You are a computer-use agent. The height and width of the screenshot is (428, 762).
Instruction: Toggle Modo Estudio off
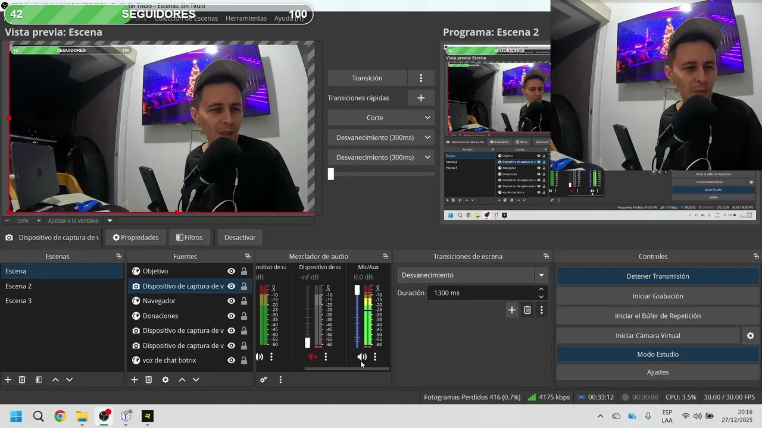pyautogui.click(x=657, y=354)
